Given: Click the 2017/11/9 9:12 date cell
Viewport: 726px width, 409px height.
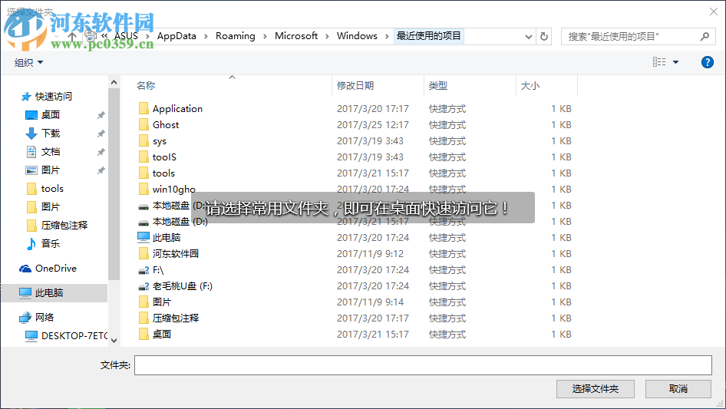Looking at the screenshot, I should click(370, 254).
